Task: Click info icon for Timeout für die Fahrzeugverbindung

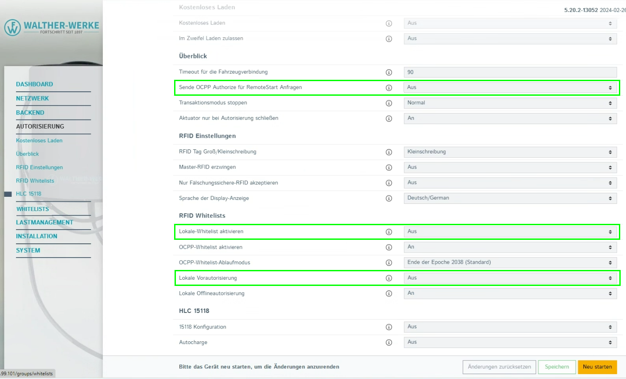Action: (x=389, y=72)
